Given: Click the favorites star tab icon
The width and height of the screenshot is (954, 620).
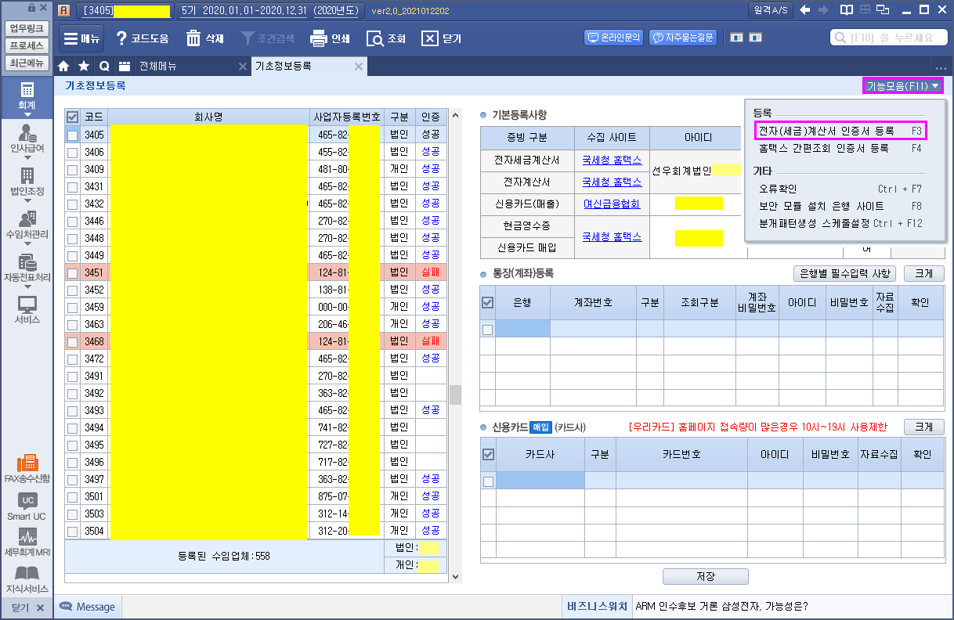Looking at the screenshot, I should click(x=83, y=66).
